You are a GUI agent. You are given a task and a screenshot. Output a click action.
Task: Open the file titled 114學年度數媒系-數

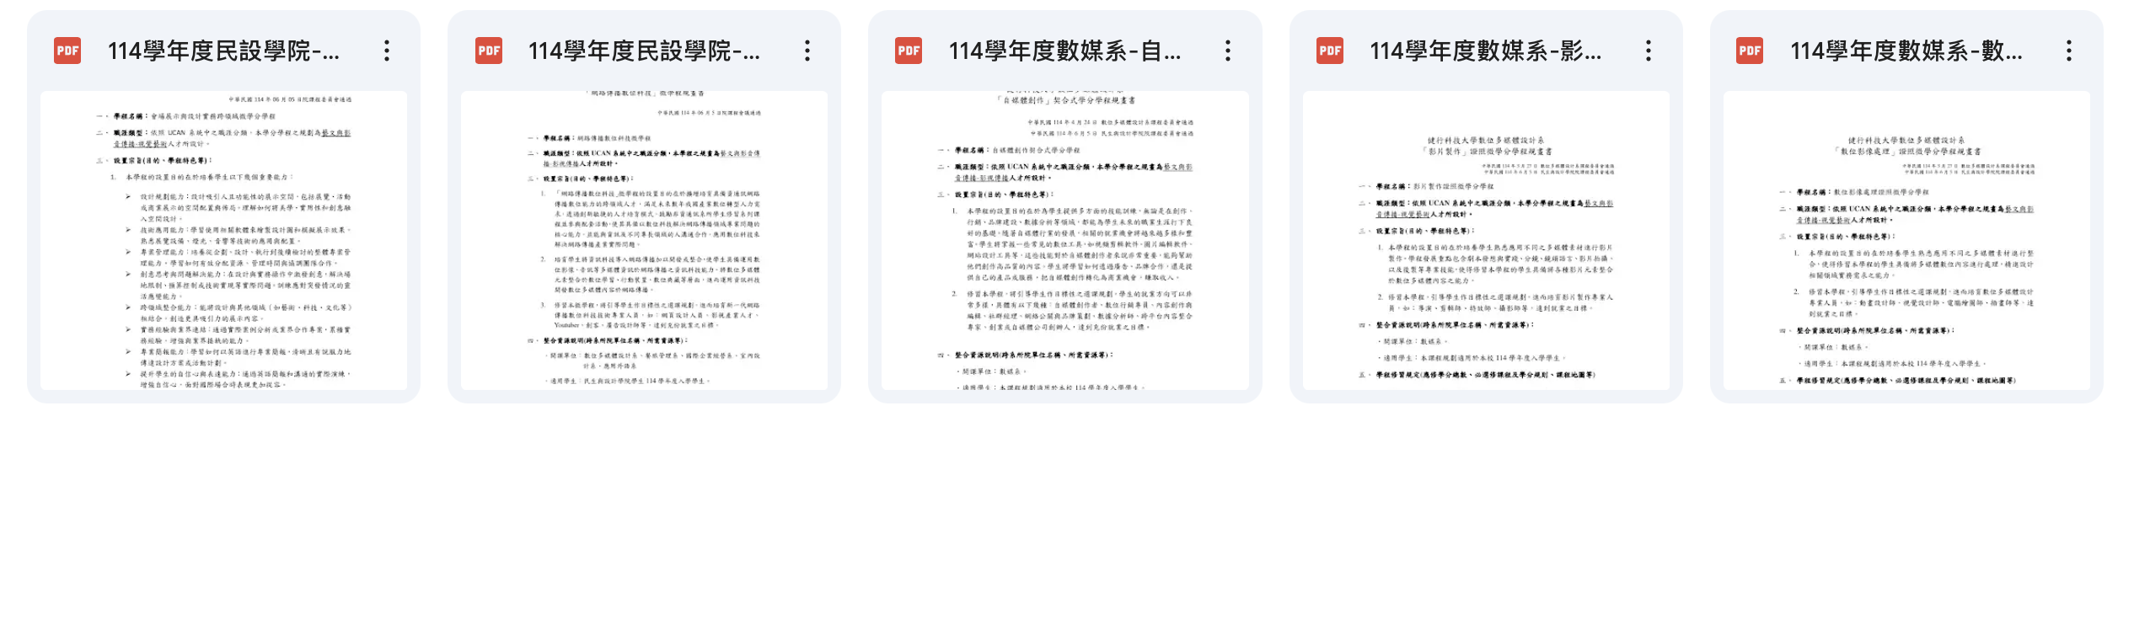(1906, 51)
